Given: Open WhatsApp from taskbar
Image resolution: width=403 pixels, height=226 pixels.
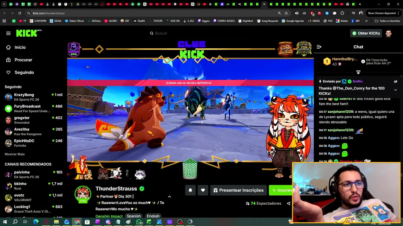Looking at the screenshot, I should click(x=139, y=222).
